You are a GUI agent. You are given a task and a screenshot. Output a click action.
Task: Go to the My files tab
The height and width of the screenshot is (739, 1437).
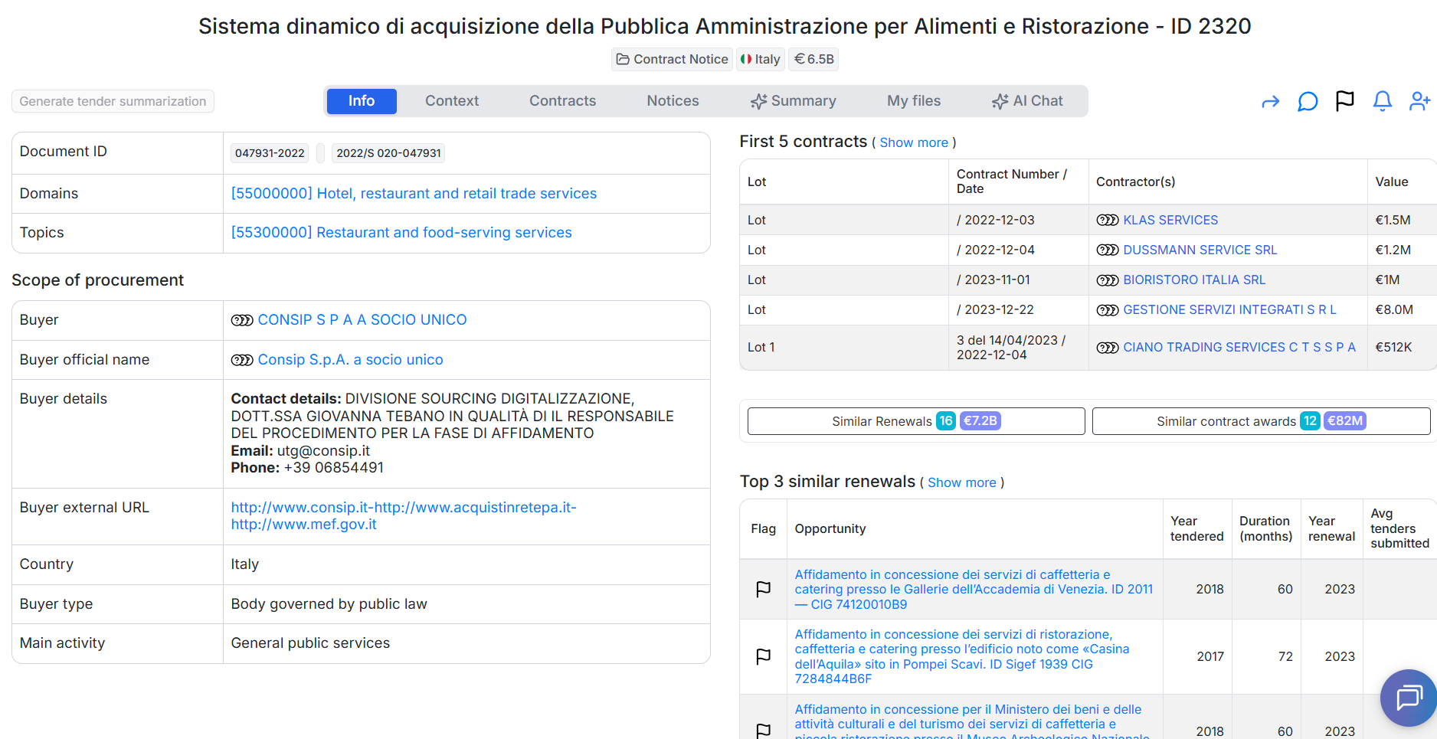[x=914, y=101]
